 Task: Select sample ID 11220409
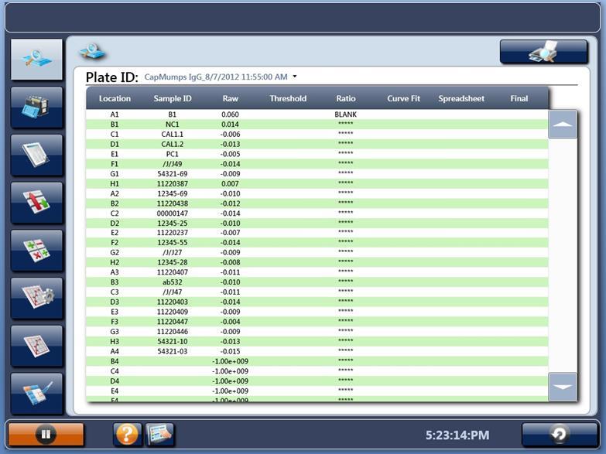(173, 312)
